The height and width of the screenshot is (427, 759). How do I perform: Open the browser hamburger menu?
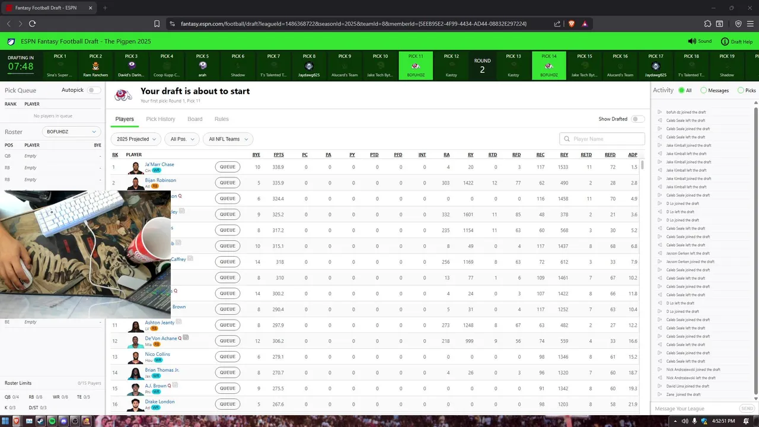tap(750, 24)
